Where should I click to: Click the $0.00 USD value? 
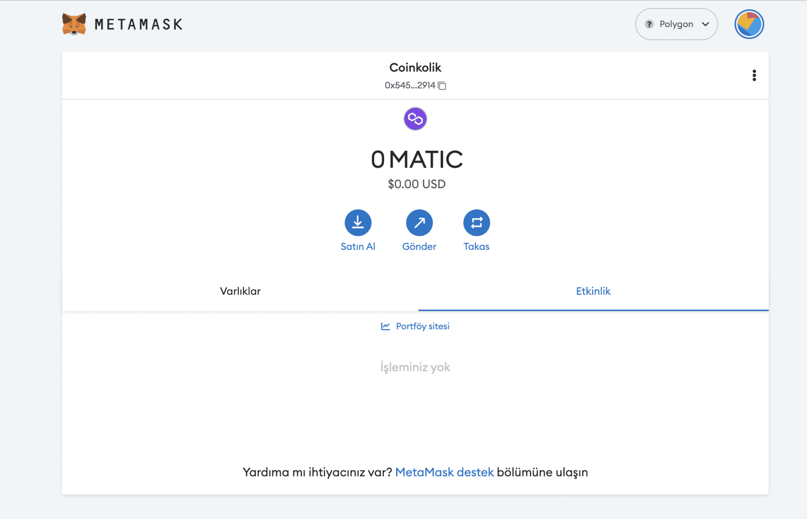click(417, 184)
